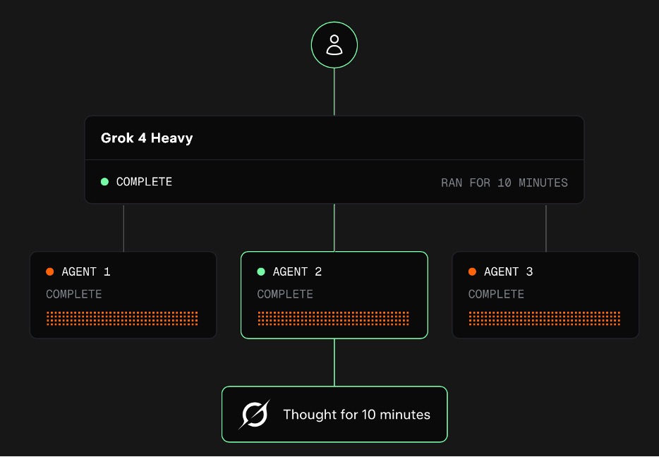Click COMPLETE status under Agent 2
659x457 pixels.
point(285,294)
